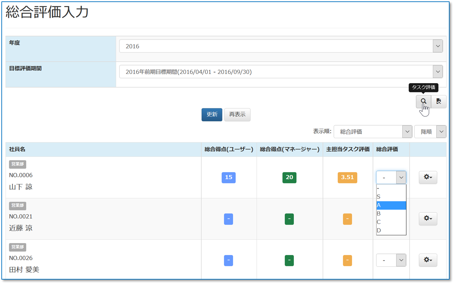The image size is (454, 284).
Task: Click the 営業部 tag above NO.0026
Action: pyautogui.click(x=18, y=247)
